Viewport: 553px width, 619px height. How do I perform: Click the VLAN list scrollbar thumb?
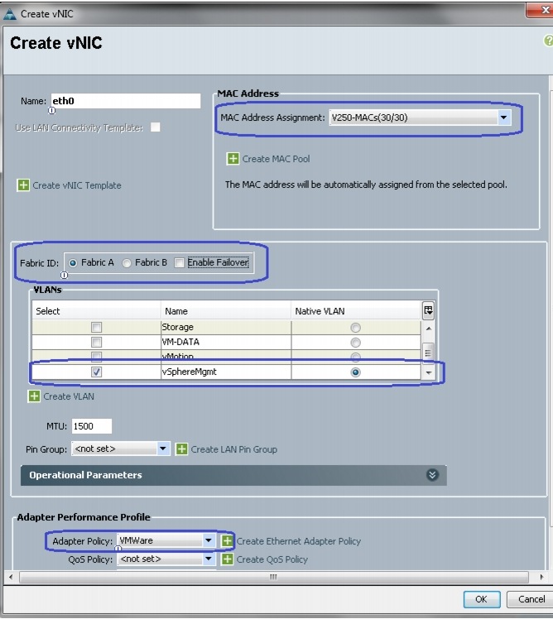click(428, 351)
